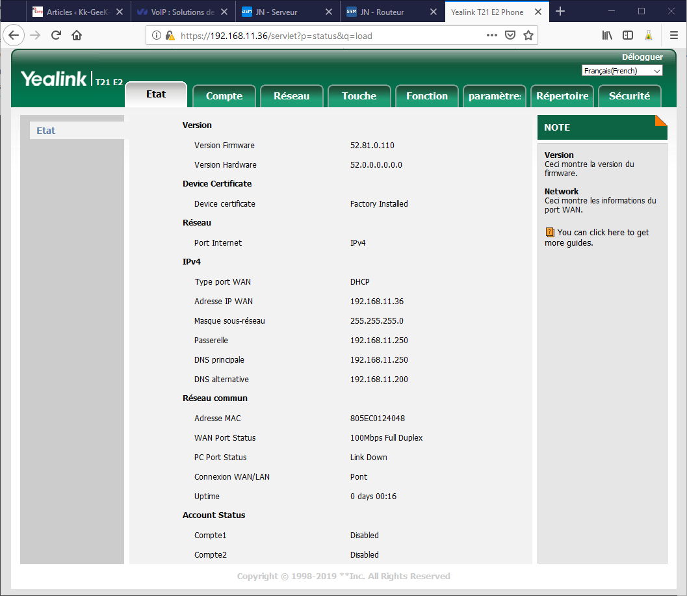Click the browser back arrow button

(14, 36)
